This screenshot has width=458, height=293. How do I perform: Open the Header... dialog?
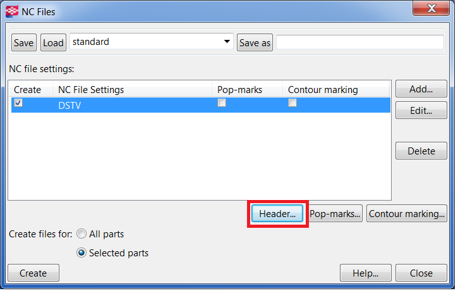click(277, 214)
